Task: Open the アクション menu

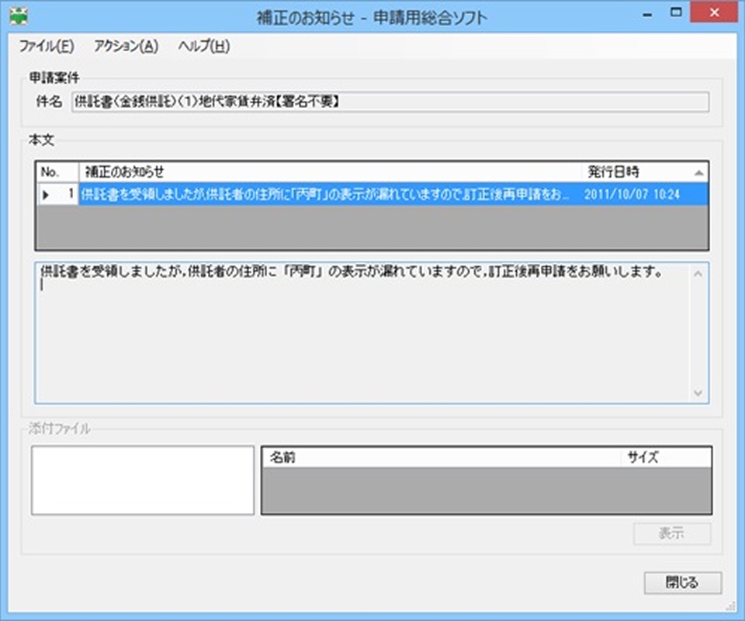Action: [x=123, y=47]
